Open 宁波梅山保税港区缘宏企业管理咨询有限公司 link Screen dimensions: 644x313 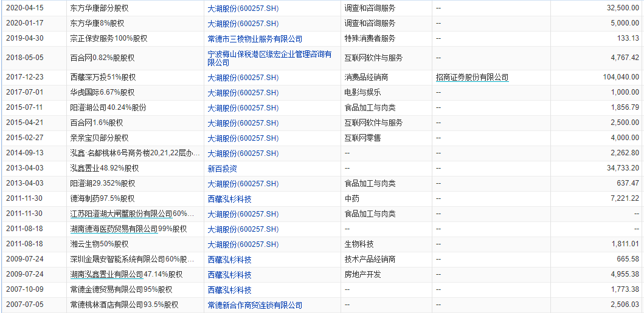[269, 58]
